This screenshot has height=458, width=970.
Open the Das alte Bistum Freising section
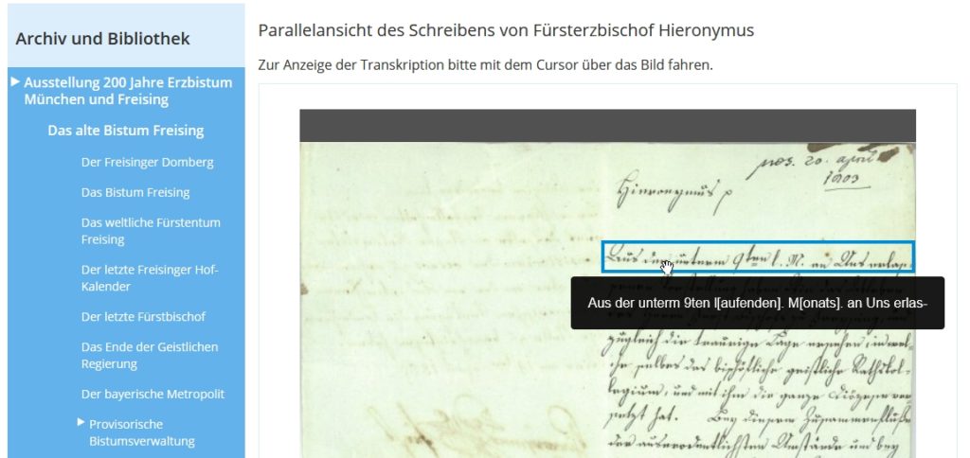click(x=126, y=131)
